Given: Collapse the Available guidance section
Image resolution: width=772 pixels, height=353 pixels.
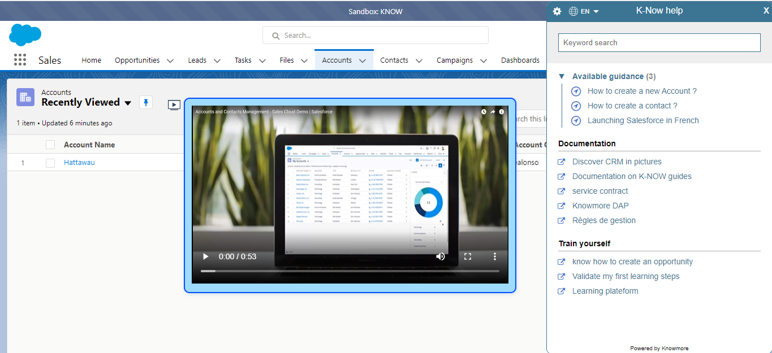Looking at the screenshot, I should [562, 76].
